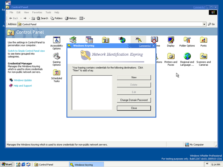Open the Display icon
223x167 pixels.
[x=171, y=41]
